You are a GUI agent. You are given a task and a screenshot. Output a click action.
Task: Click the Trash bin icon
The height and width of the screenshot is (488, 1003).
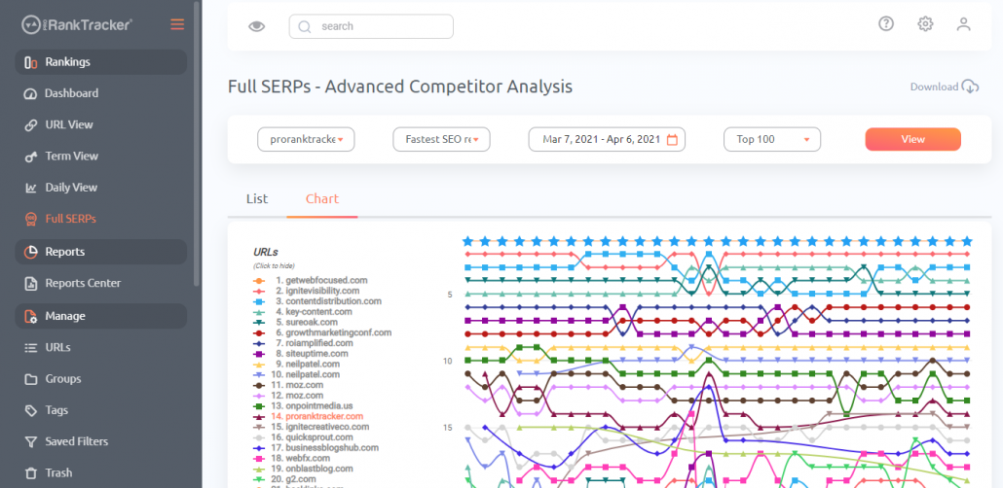click(x=31, y=473)
